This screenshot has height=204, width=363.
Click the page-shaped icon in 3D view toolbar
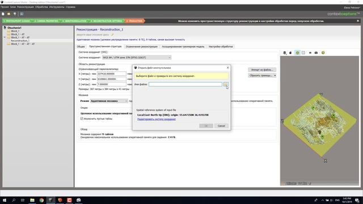click(x=303, y=53)
